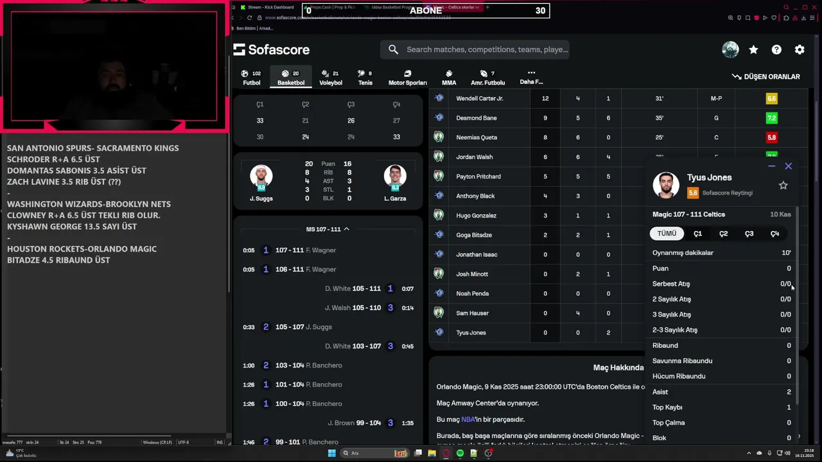
Task: Select the Tenis sport tab
Action: 365,78
